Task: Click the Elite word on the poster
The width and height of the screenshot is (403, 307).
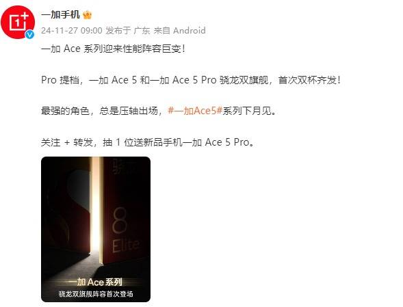Action: pos(125,245)
